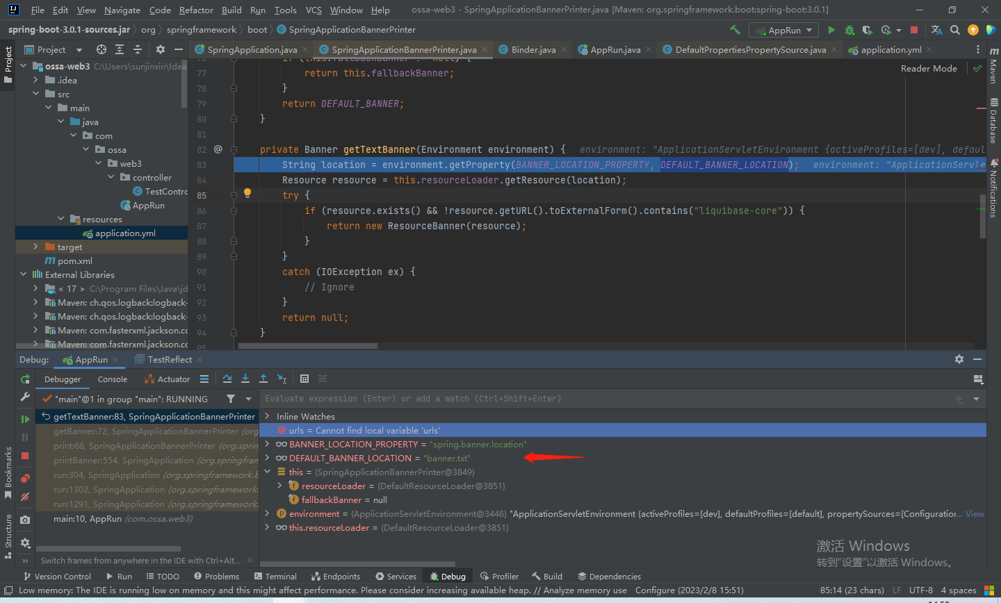The width and height of the screenshot is (1001, 603).
Task: Open Search Everywhere magnifier
Action: [x=955, y=30]
